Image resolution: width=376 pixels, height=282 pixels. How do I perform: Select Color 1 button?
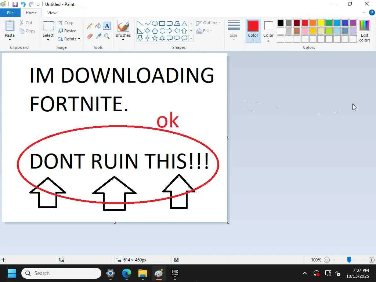pos(253,31)
